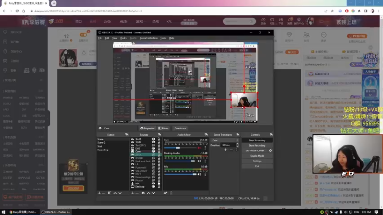383x215 pixels.
Task: Pop out the Controls dock icon
Action: tap(271, 135)
